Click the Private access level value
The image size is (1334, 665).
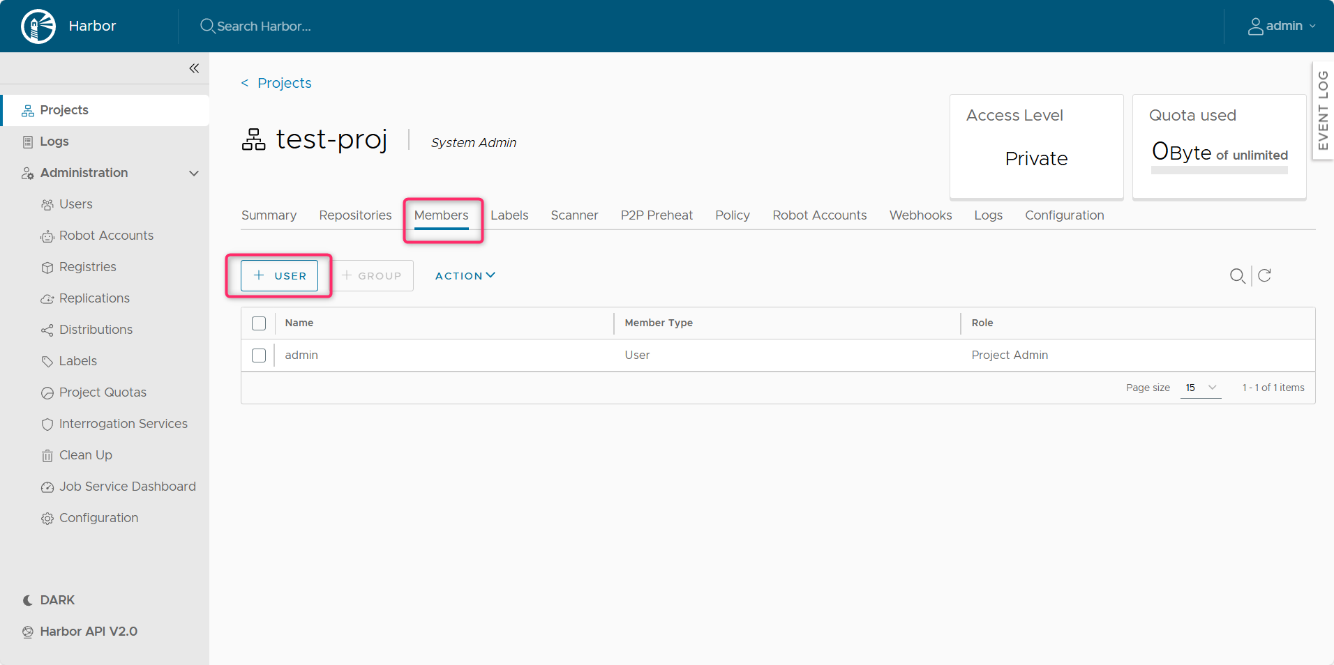(x=1036, y=159)
